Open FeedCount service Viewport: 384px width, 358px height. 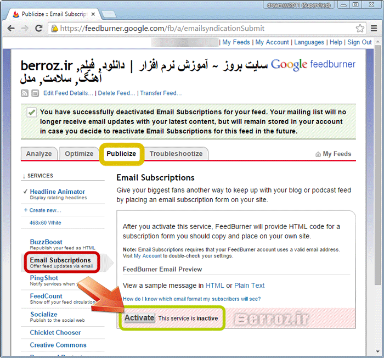coord(46,296)
